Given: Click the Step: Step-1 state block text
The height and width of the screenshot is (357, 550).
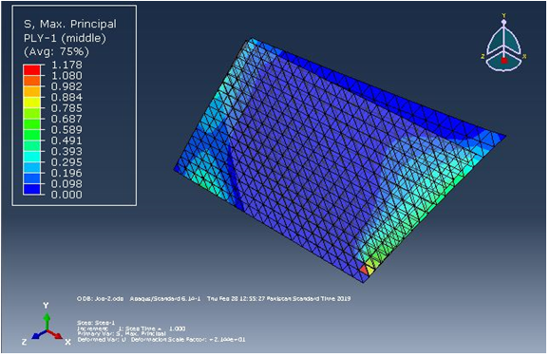Looking at the screenshot, I should point(96,323).
